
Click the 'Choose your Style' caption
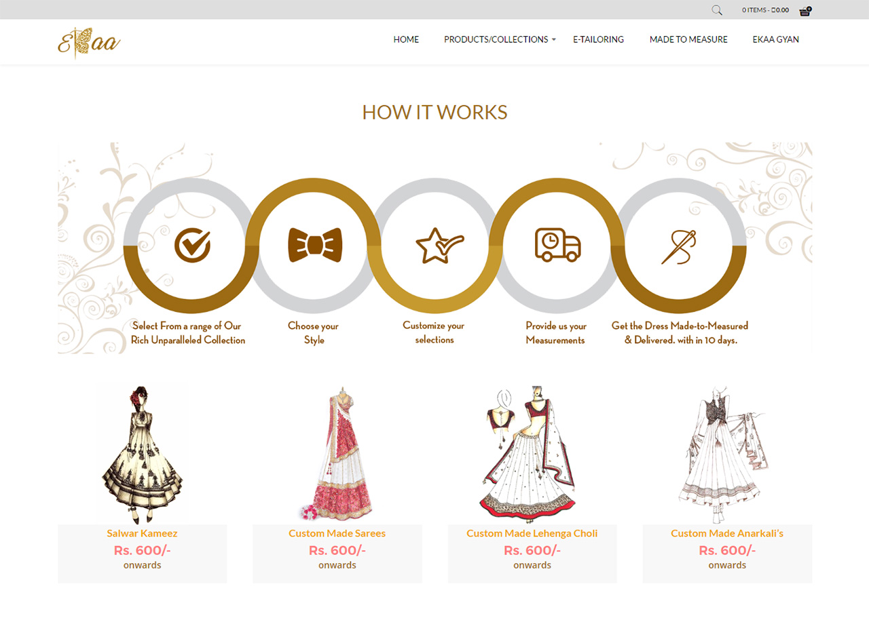[313, 333]
